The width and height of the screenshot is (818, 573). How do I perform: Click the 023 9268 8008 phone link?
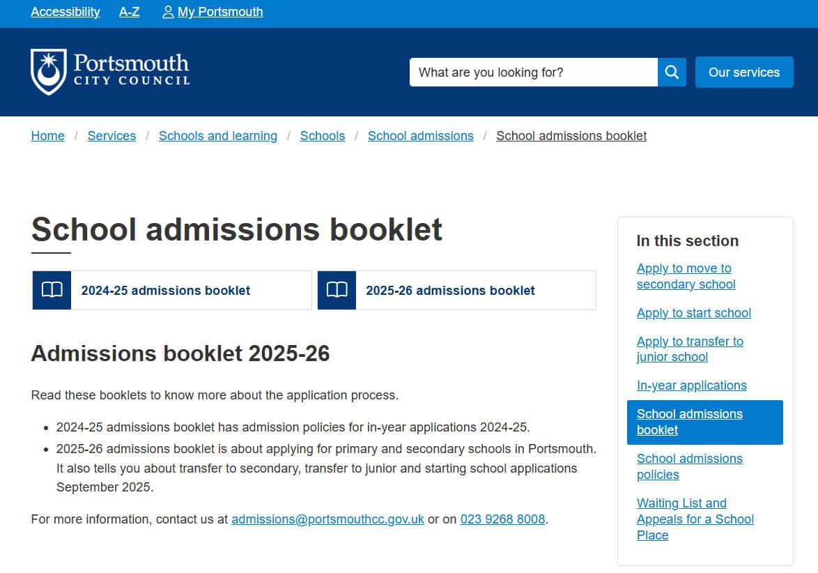tap(502, 519)
